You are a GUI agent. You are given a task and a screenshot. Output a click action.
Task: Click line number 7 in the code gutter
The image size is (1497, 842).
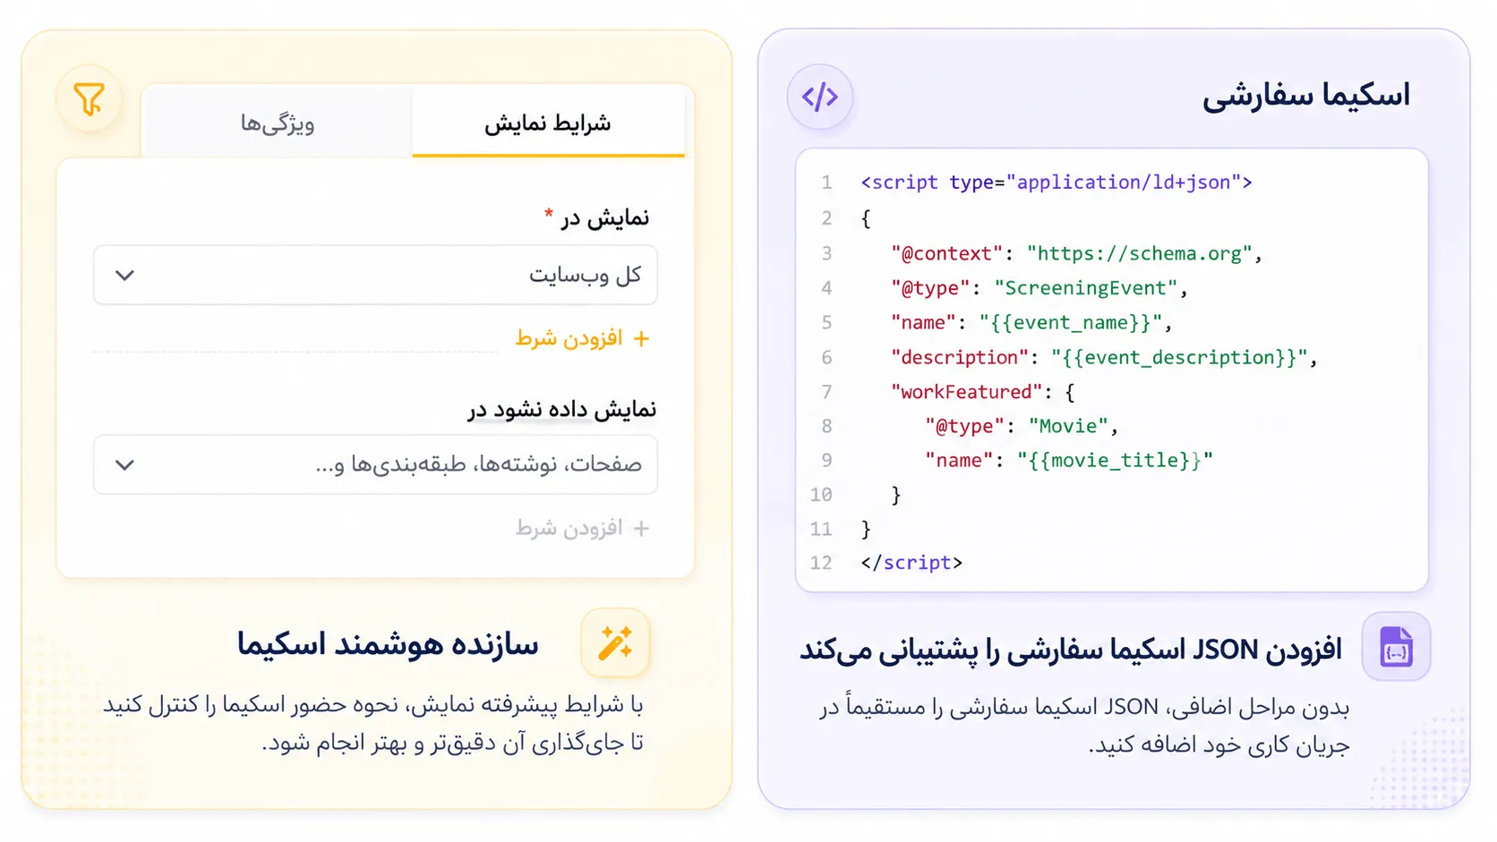(x=826, y=392)
